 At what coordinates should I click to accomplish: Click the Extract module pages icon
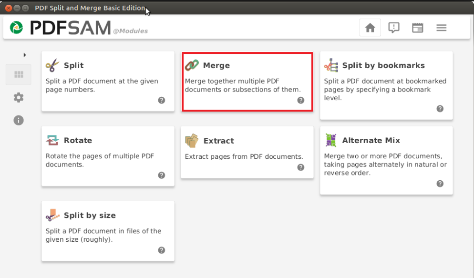pyautogui.click(x=192, y=141)
